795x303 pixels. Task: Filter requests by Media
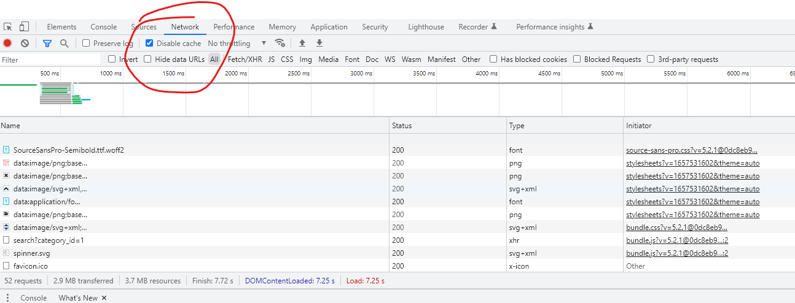(x=329, y=59)
